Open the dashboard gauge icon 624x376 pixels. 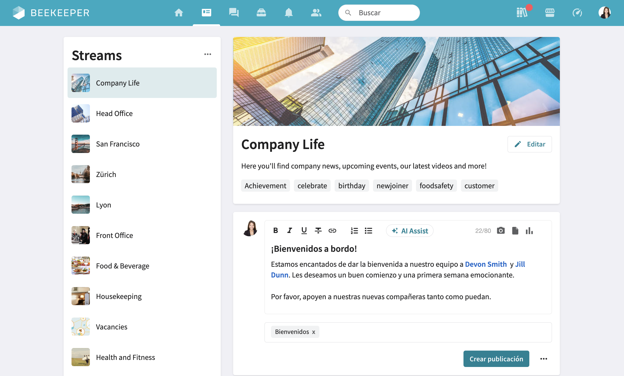pyautogui.click(x=577, y=13)
